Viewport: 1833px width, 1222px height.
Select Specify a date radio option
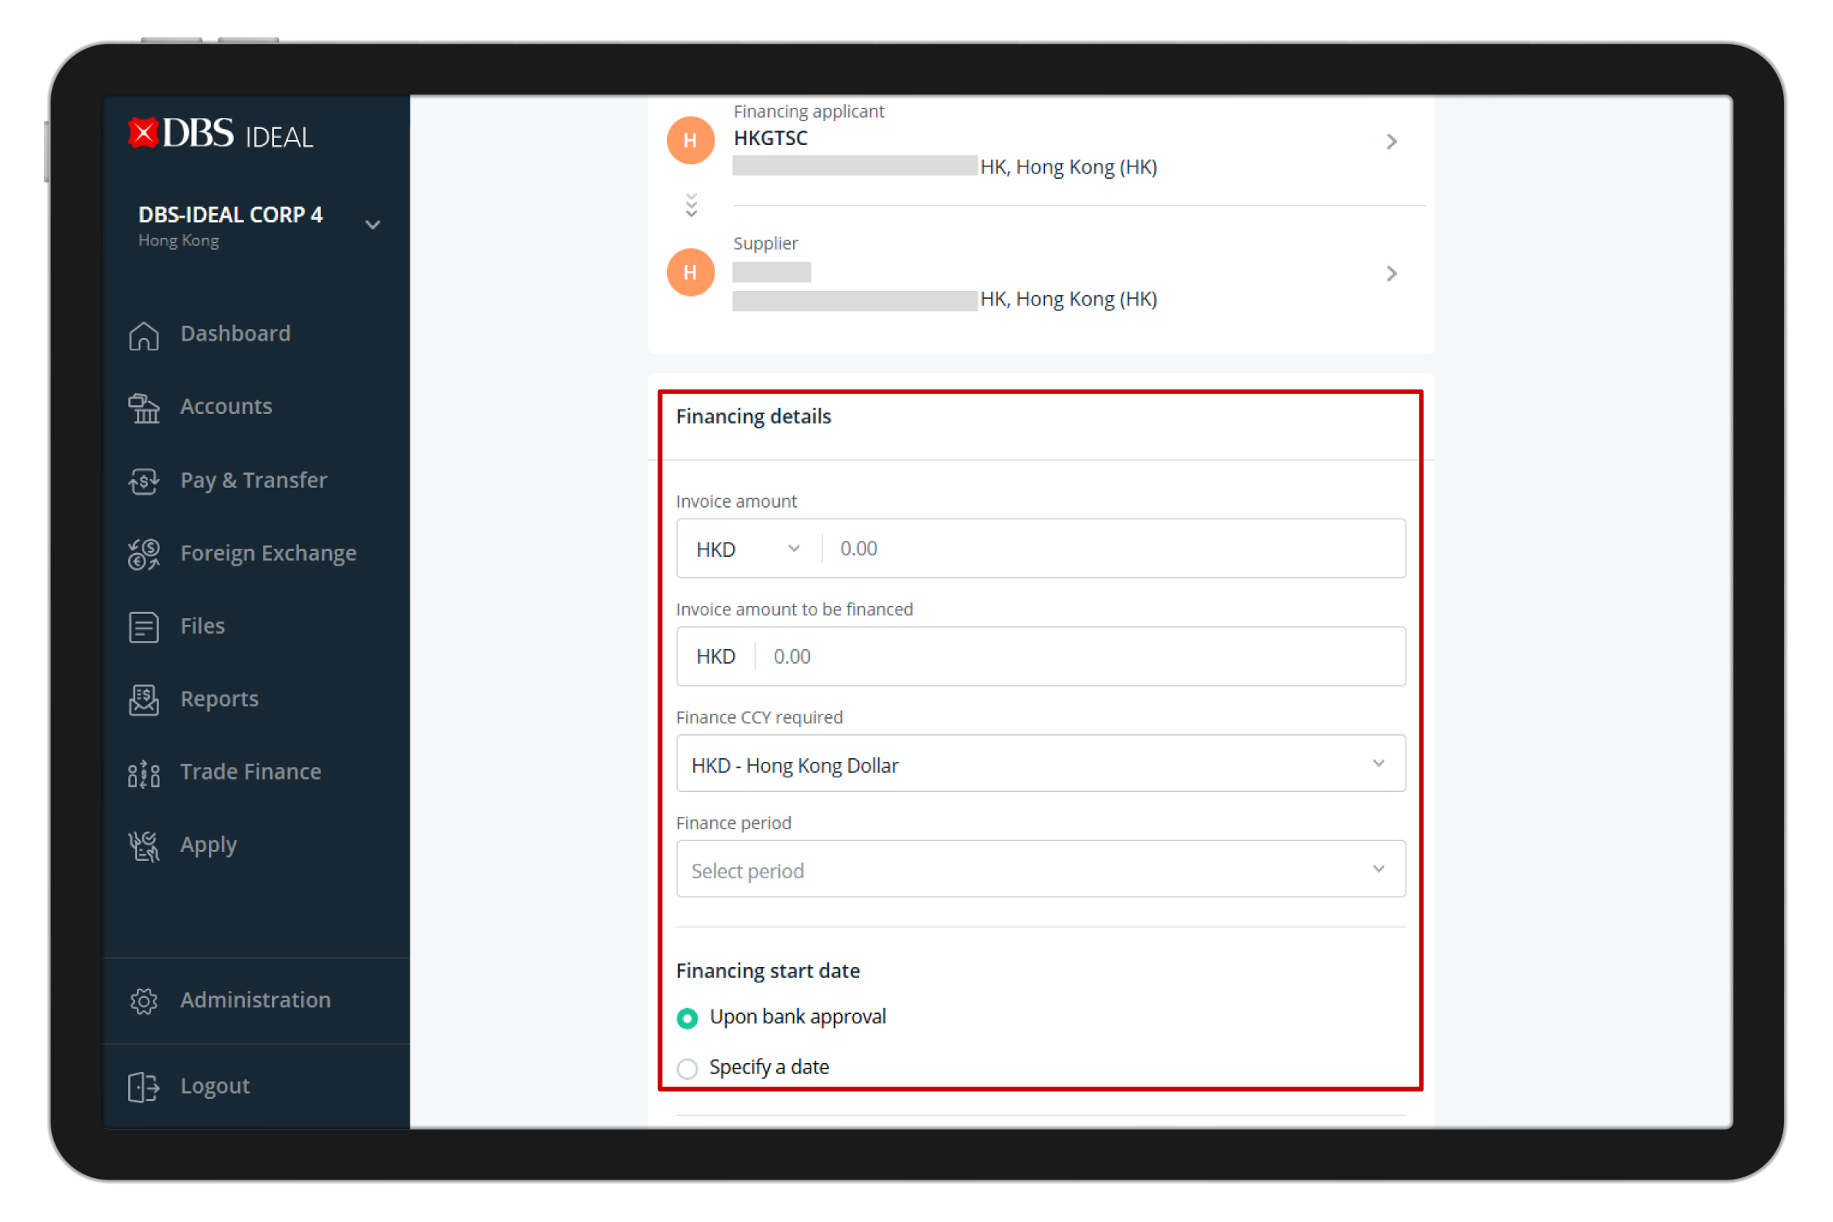pos(687,1068)
